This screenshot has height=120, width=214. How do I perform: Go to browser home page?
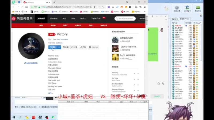[26, 7]
